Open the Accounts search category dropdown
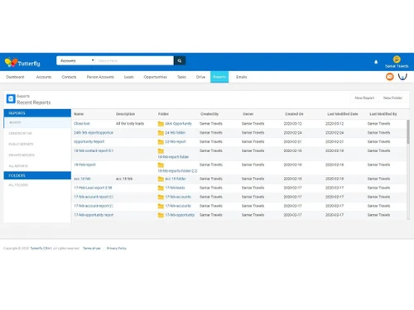Image resolution: width=414 pixels, height=310 pixels. (76, 60)
